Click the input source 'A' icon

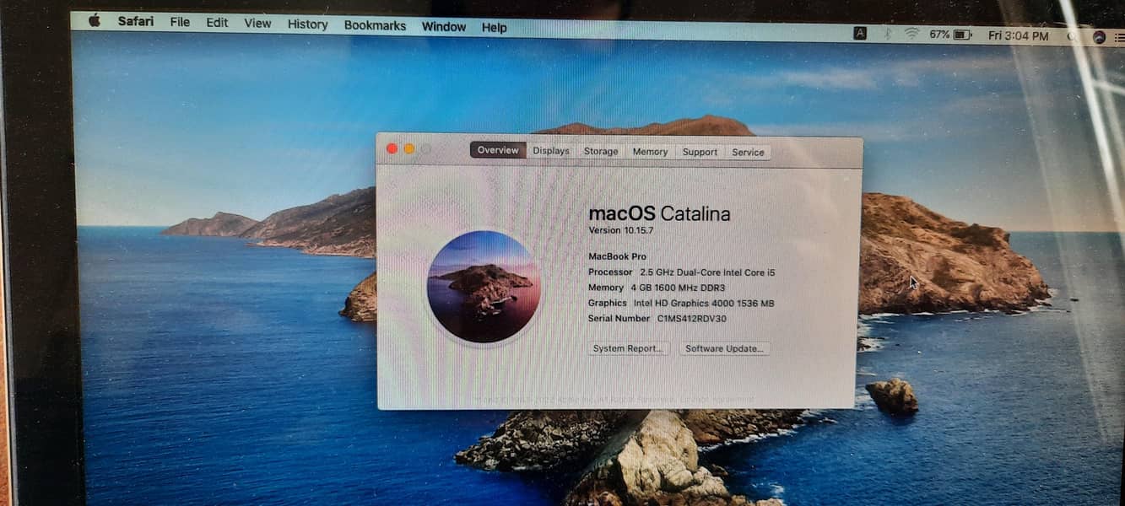coord(860,34)
